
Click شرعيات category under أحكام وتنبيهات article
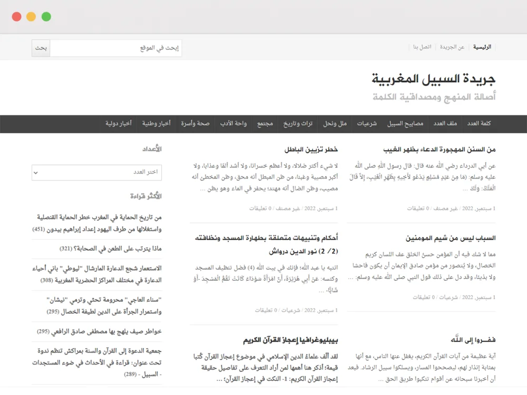tap(291, 310)
